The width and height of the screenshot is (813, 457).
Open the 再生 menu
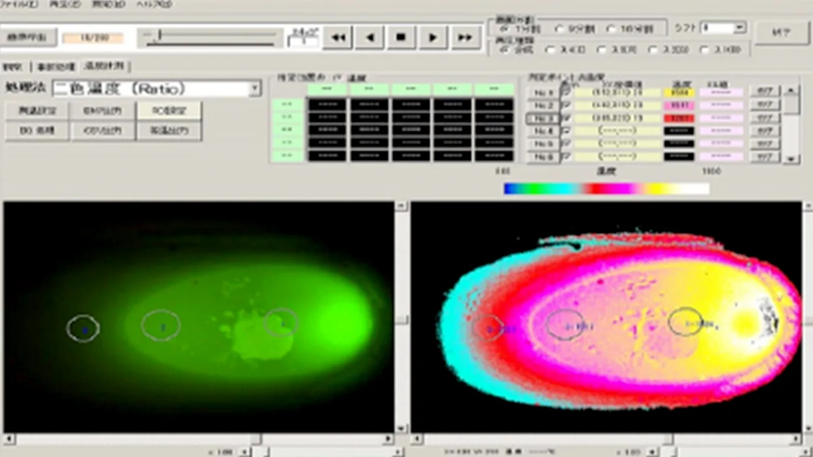(65, 4)
